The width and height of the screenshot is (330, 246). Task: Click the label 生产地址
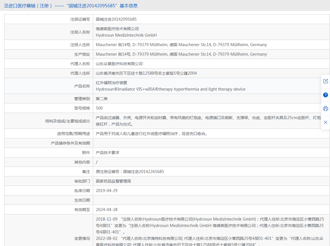82,54
